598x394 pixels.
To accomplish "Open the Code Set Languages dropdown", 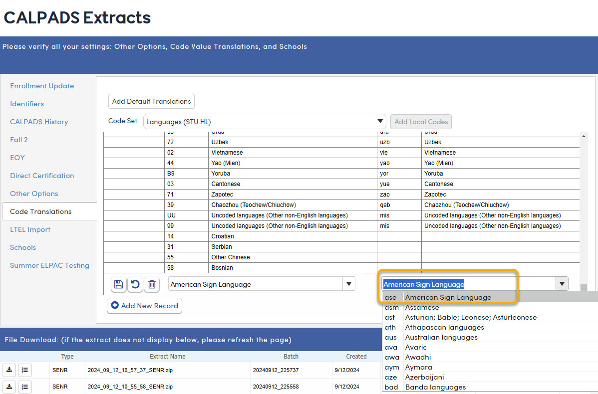I will coord(265,122).
